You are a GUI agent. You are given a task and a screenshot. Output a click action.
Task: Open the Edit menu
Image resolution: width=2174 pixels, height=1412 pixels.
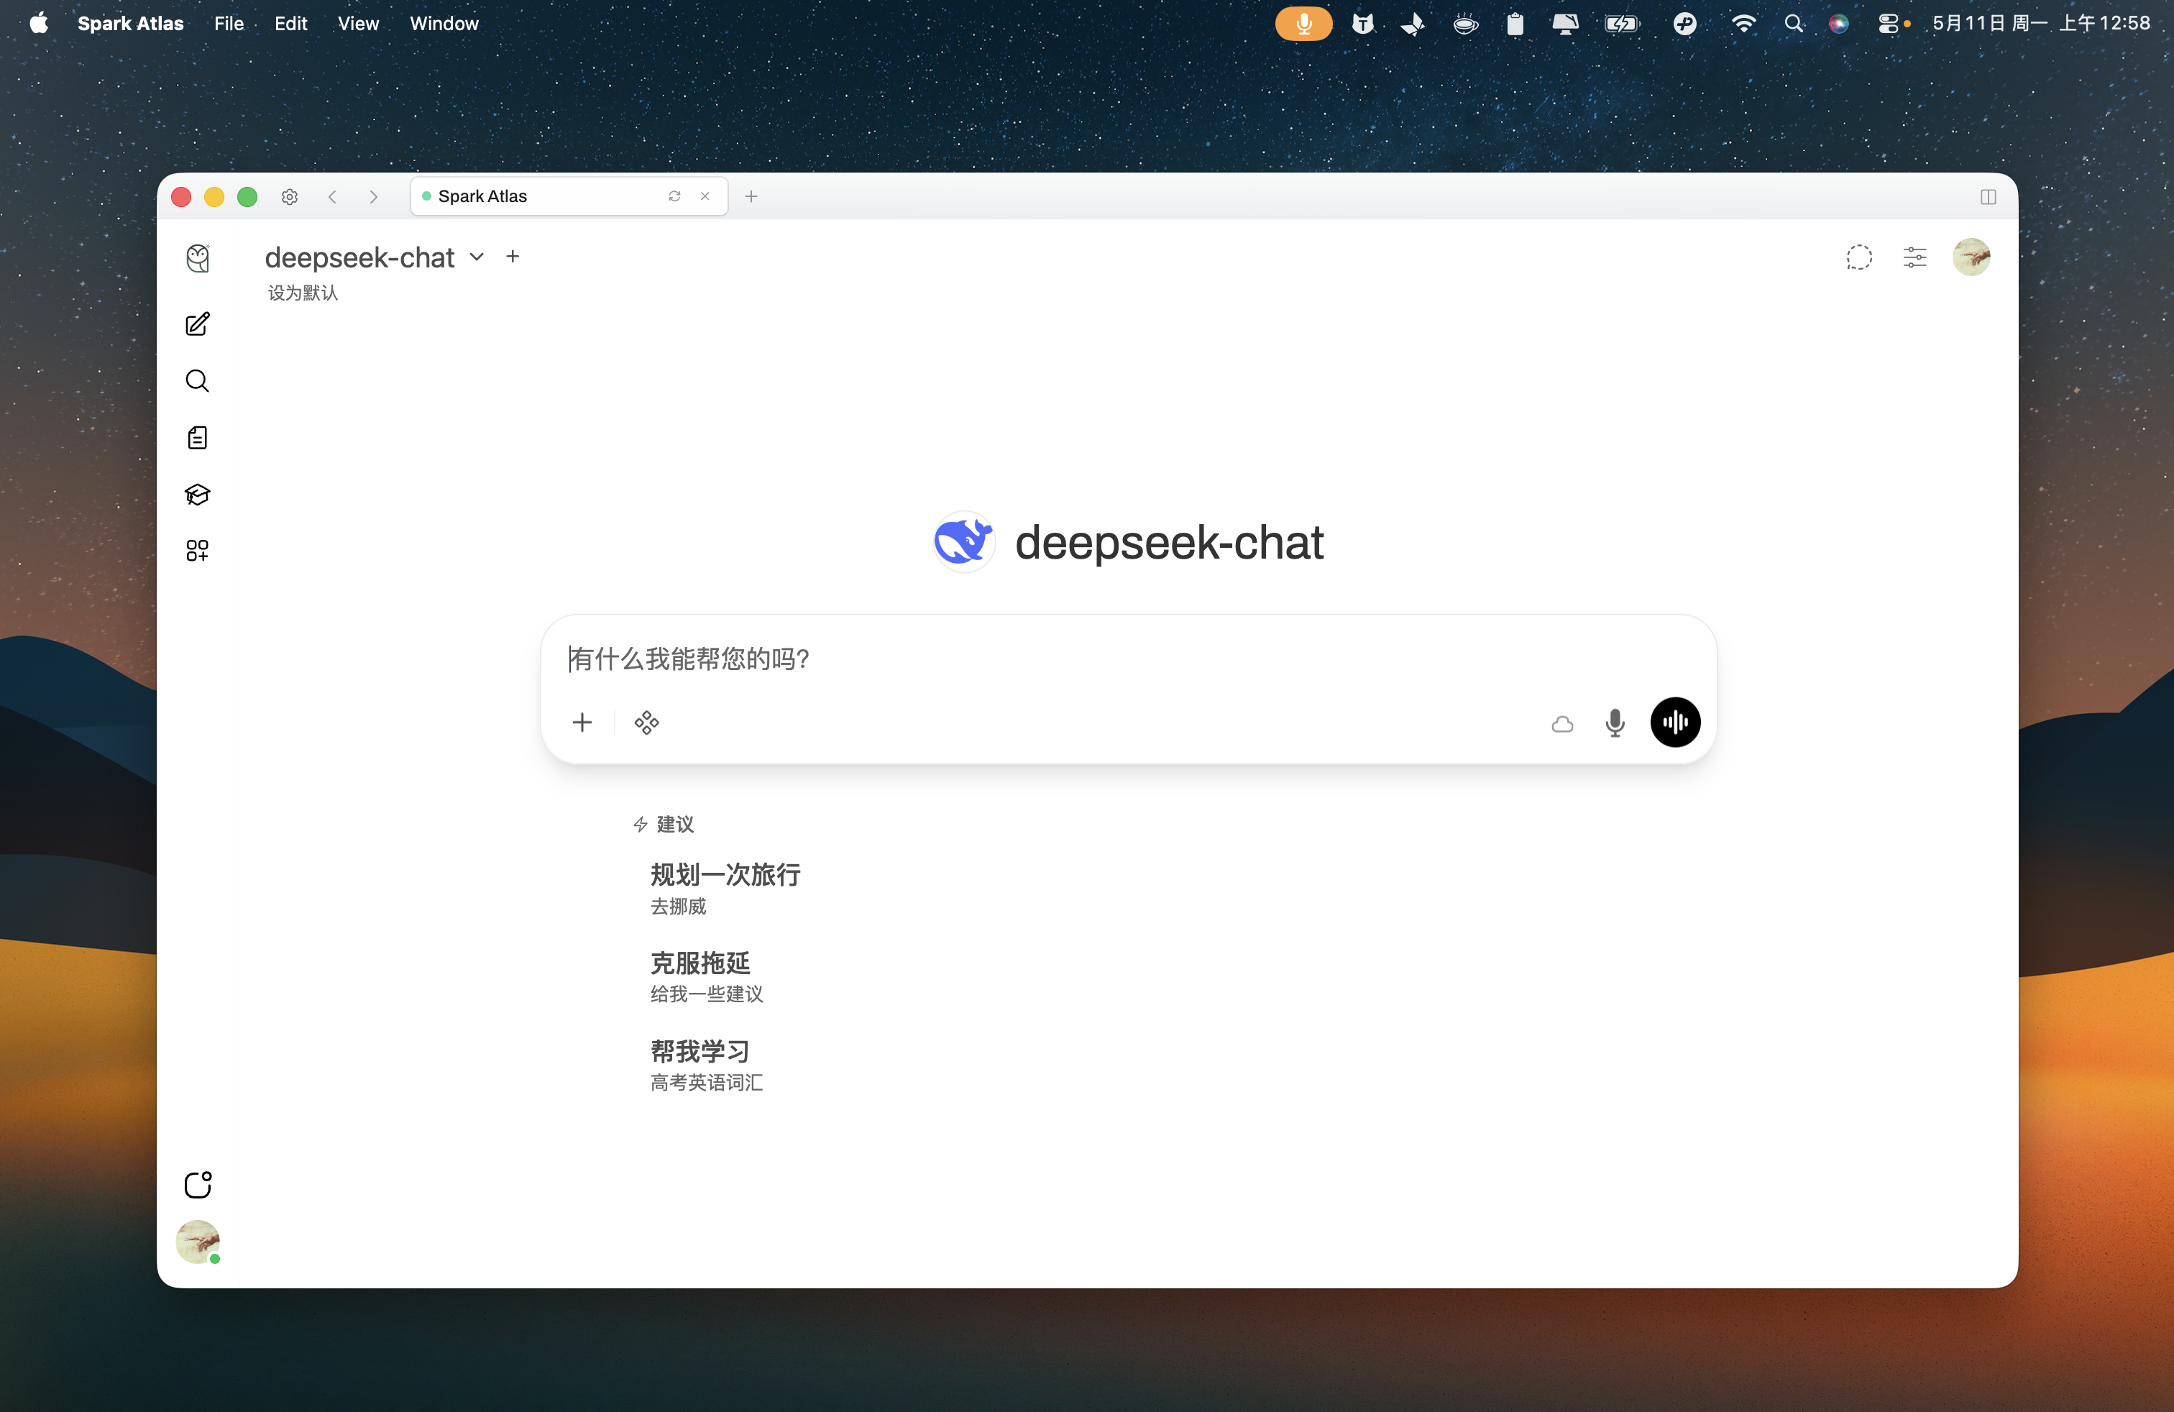[x=290, y=24]
